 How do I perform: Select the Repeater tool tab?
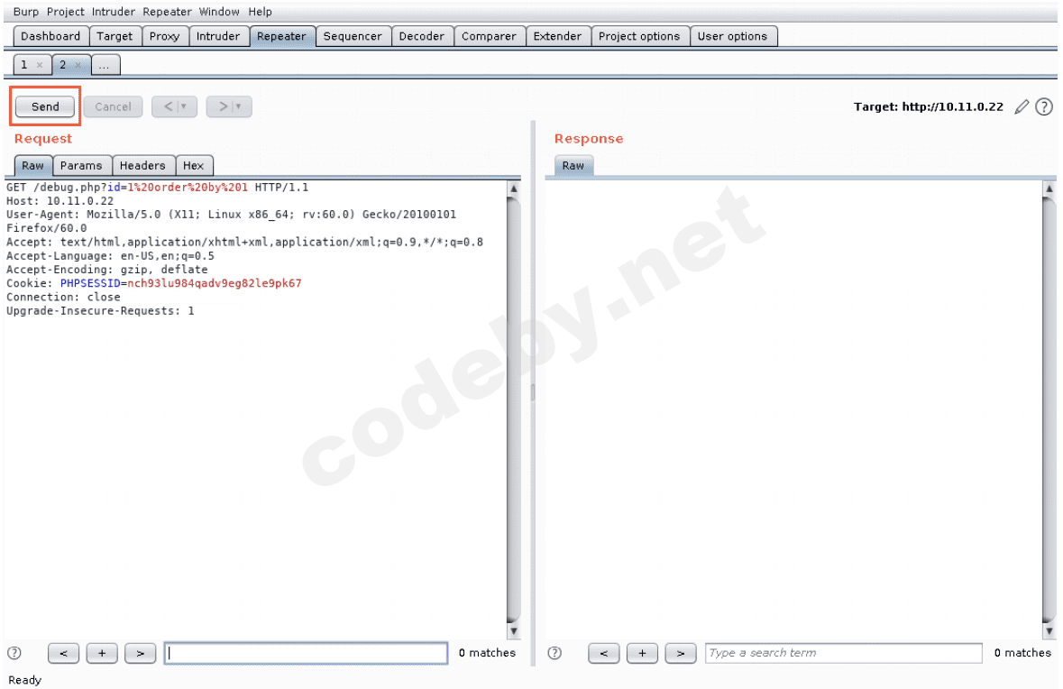click(x=281, y=36)
